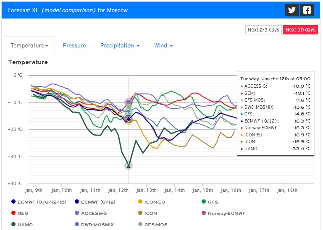Click the GEM red legend marker
The width and height of the screenshot is (323, 230).
click(13, 213)
